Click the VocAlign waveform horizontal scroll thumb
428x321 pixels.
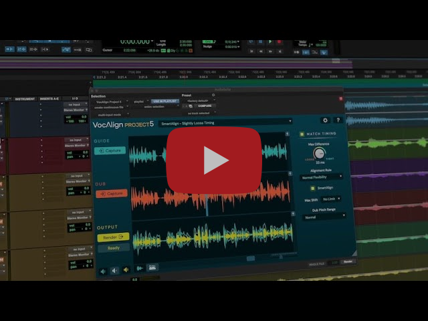pyautogui.click(x=251, y=258)
